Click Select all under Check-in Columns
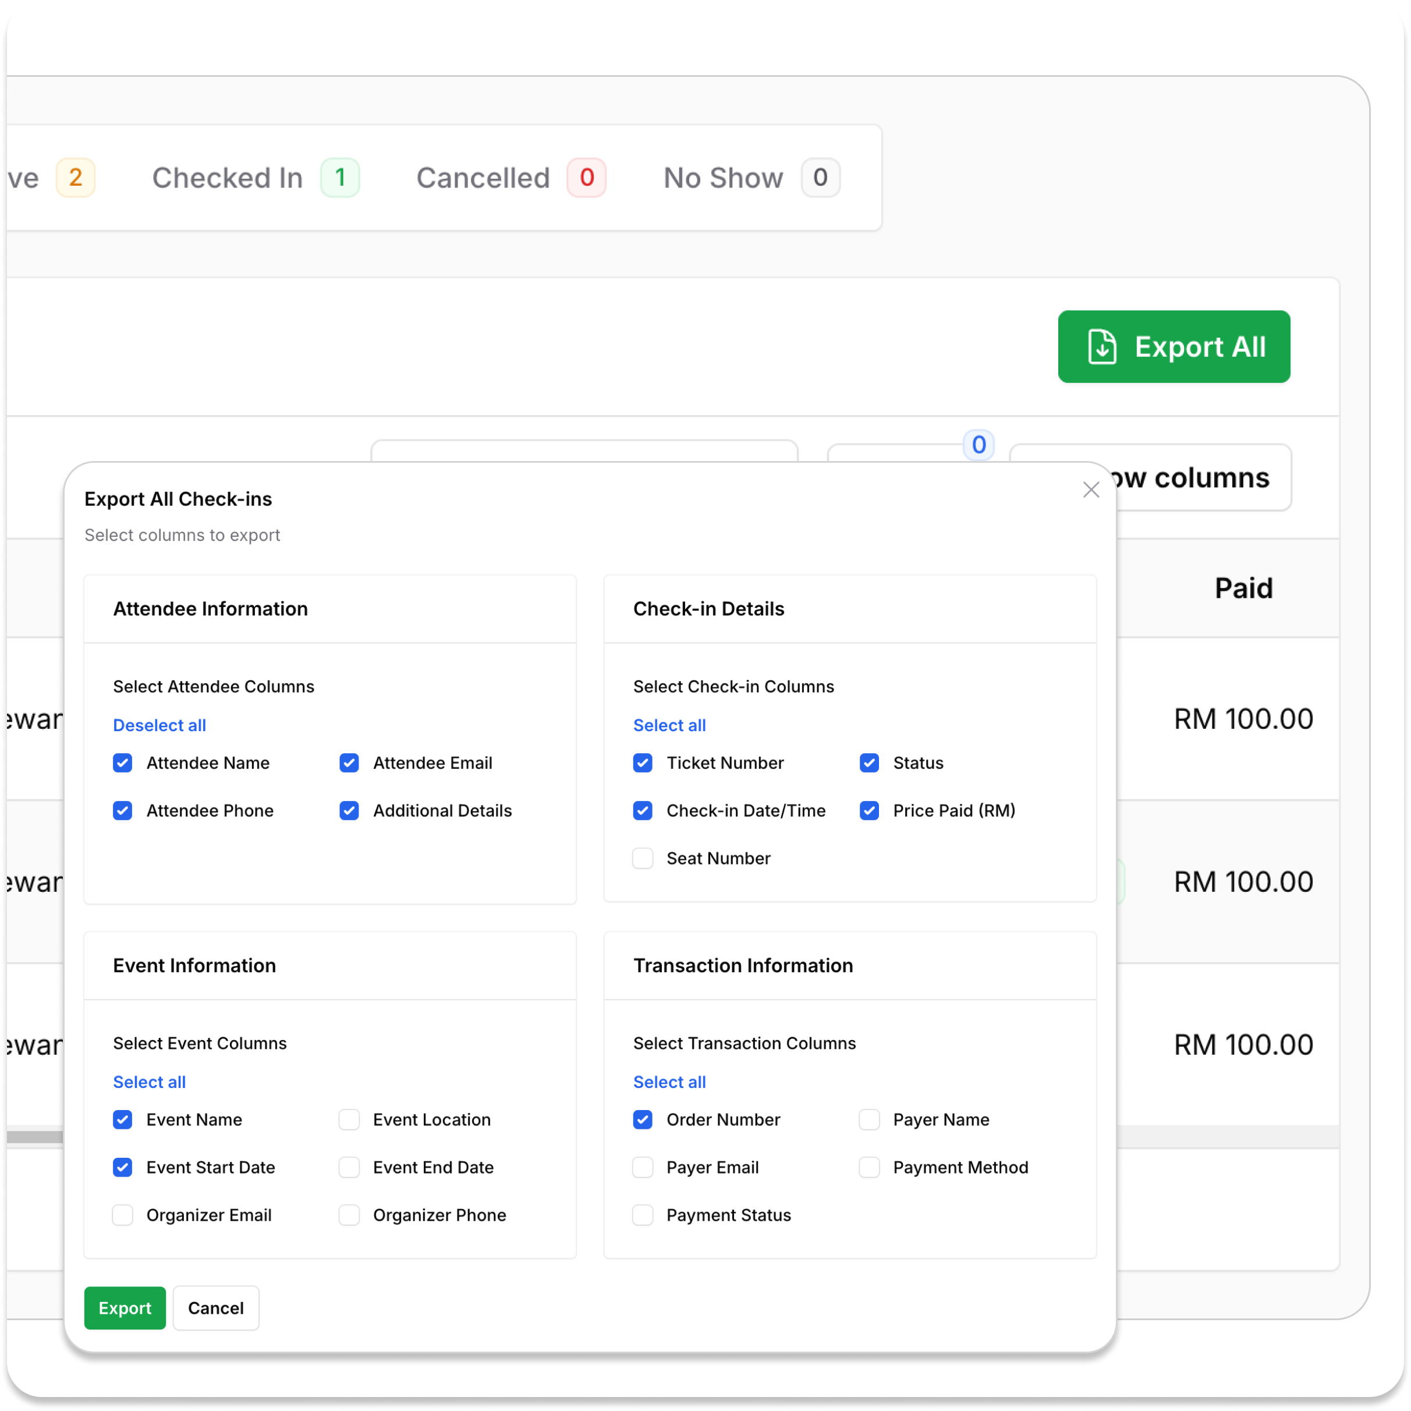 [669, 725]
